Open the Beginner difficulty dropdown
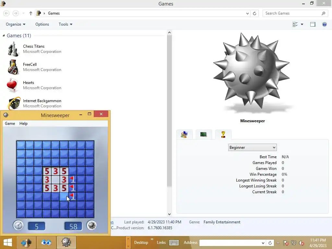 click(252, 148)
